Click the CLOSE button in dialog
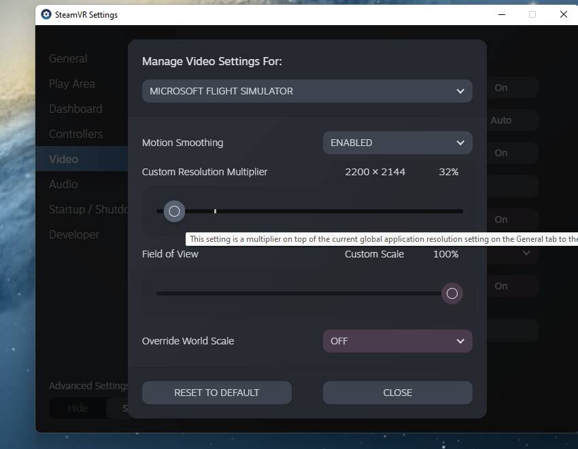This screenshot has height=449, width=578. 397,393
